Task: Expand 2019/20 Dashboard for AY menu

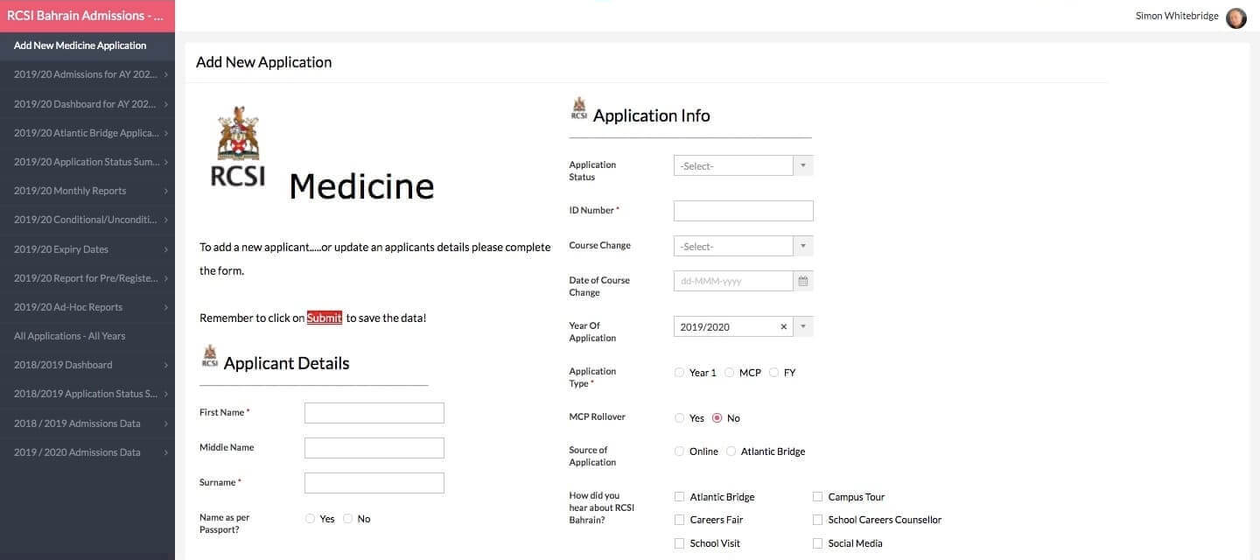Action: pos(87,104)
